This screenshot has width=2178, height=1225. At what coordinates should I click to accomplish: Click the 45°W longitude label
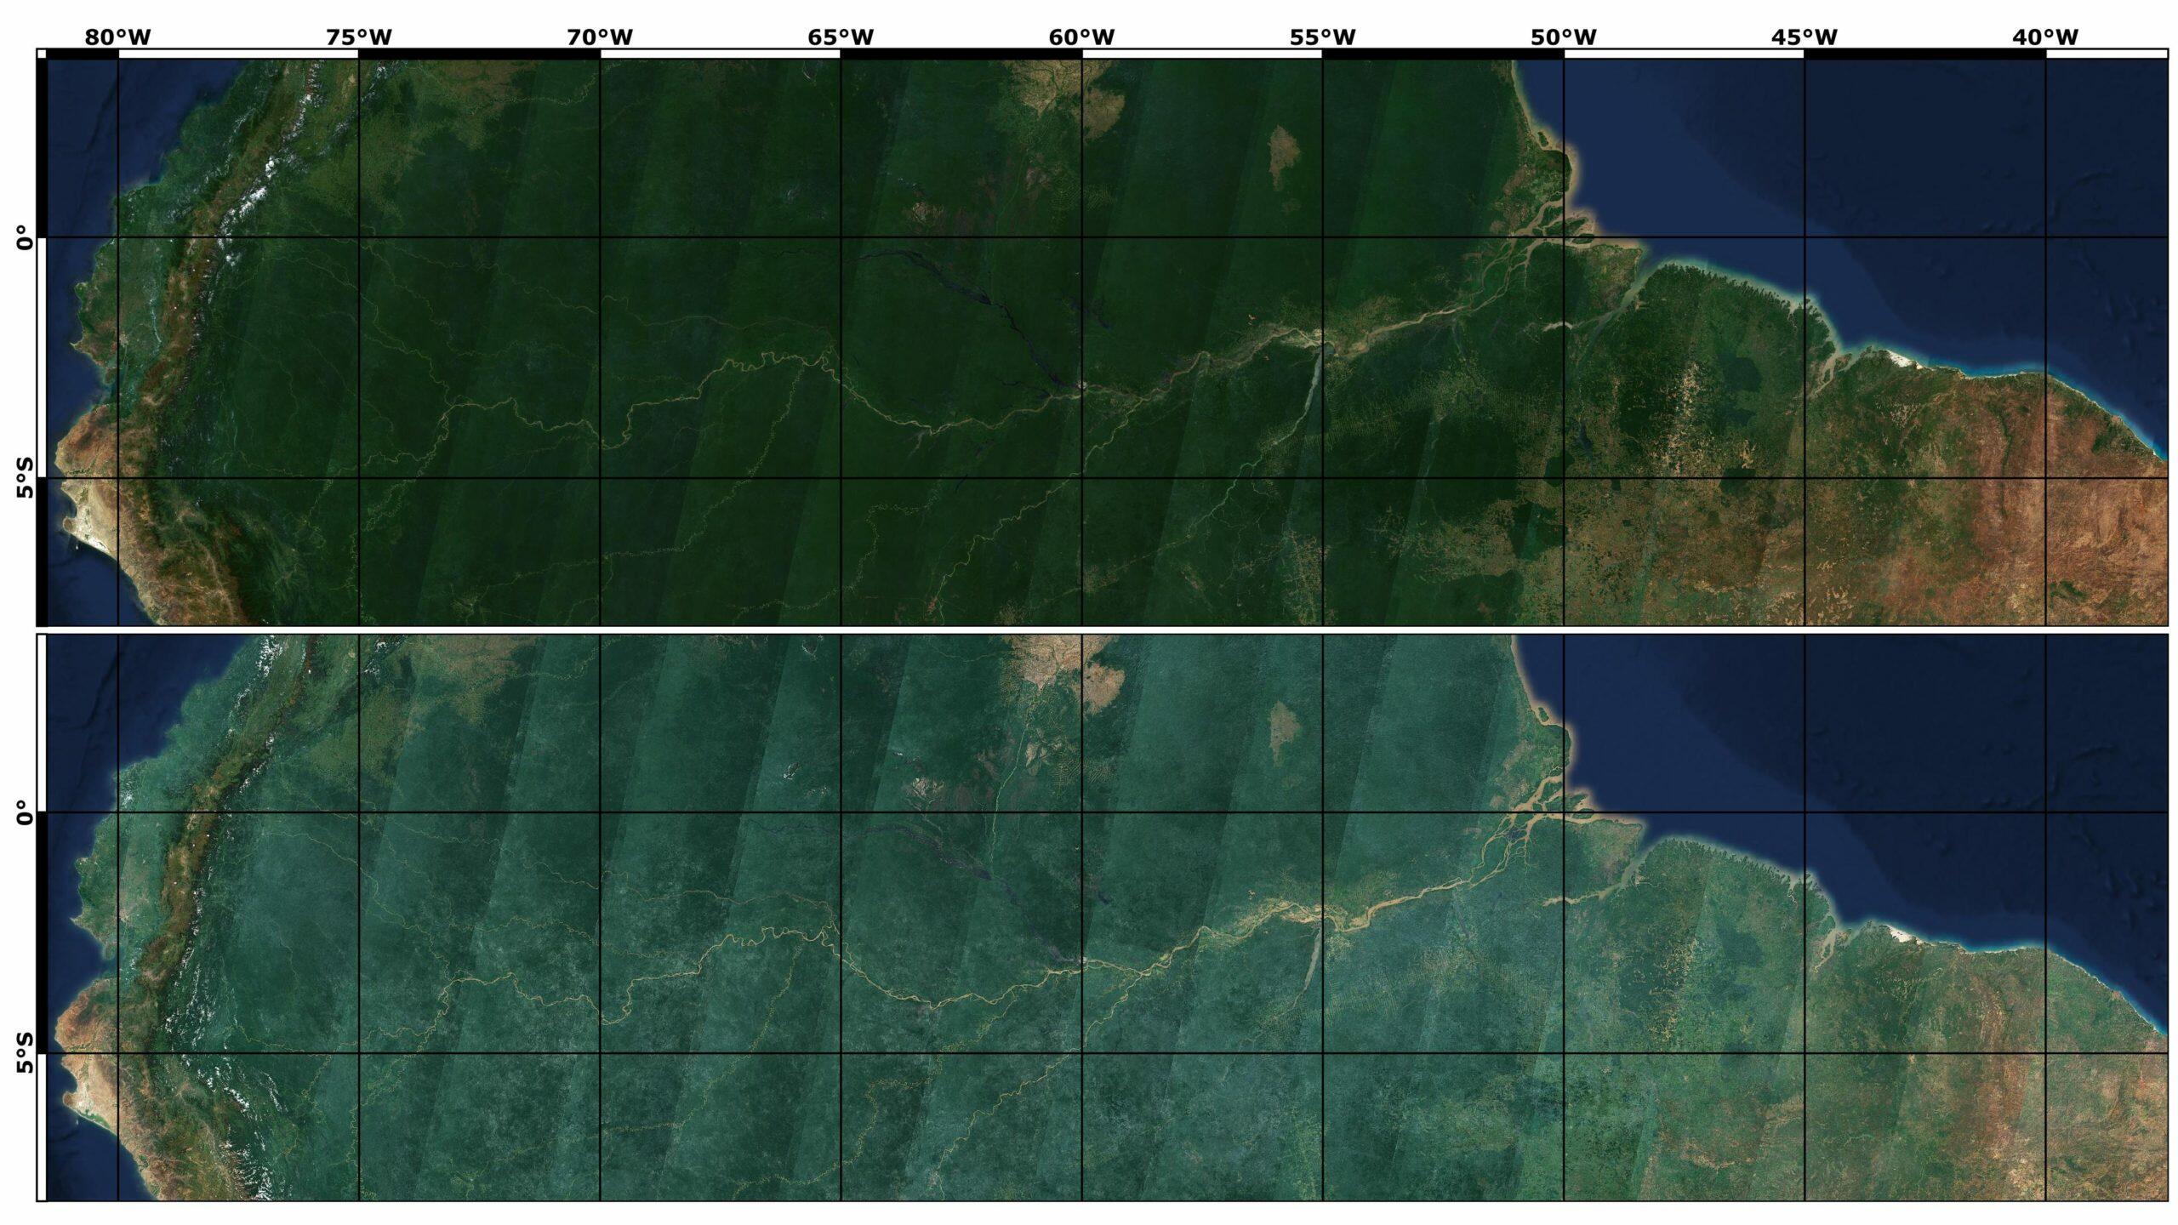coord(1805,37)
